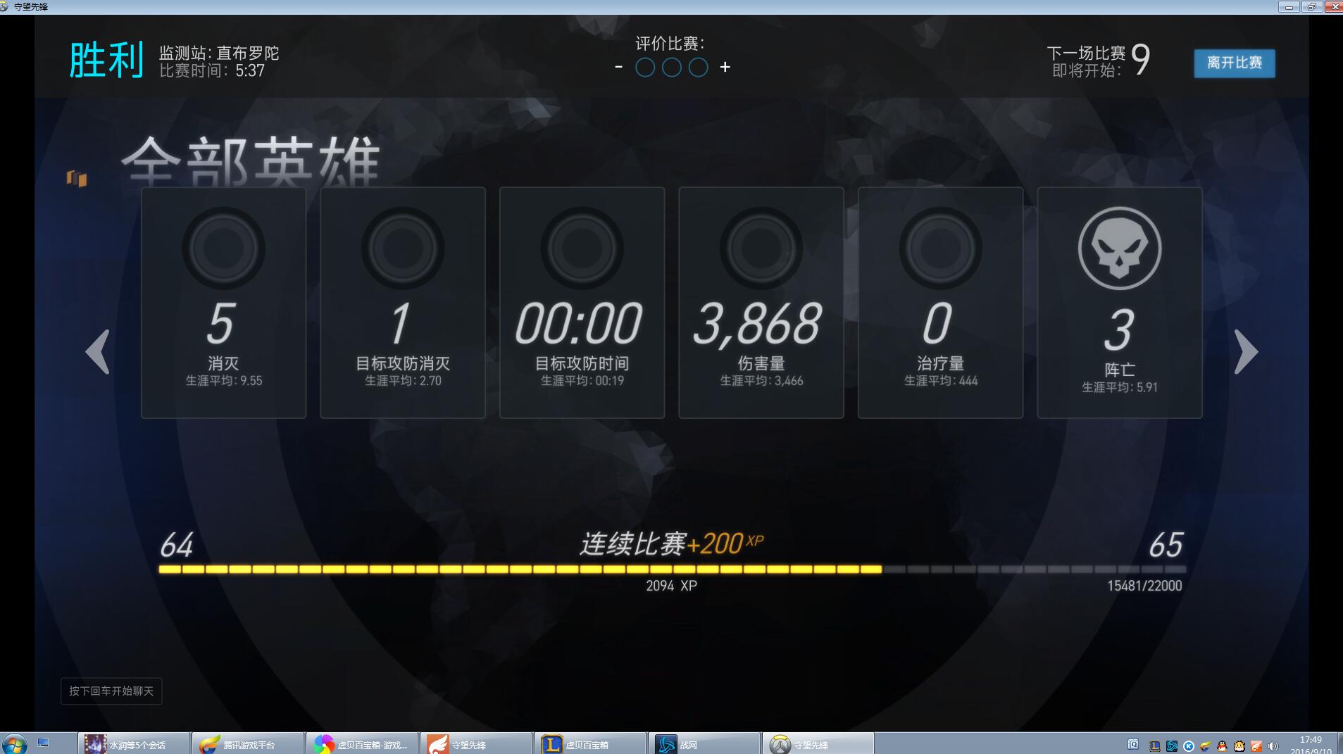This screenshot has width=1343, height=754.
Task: Switch to 水润等5个会话 taskbar window
Action: (x=134, y=744)
